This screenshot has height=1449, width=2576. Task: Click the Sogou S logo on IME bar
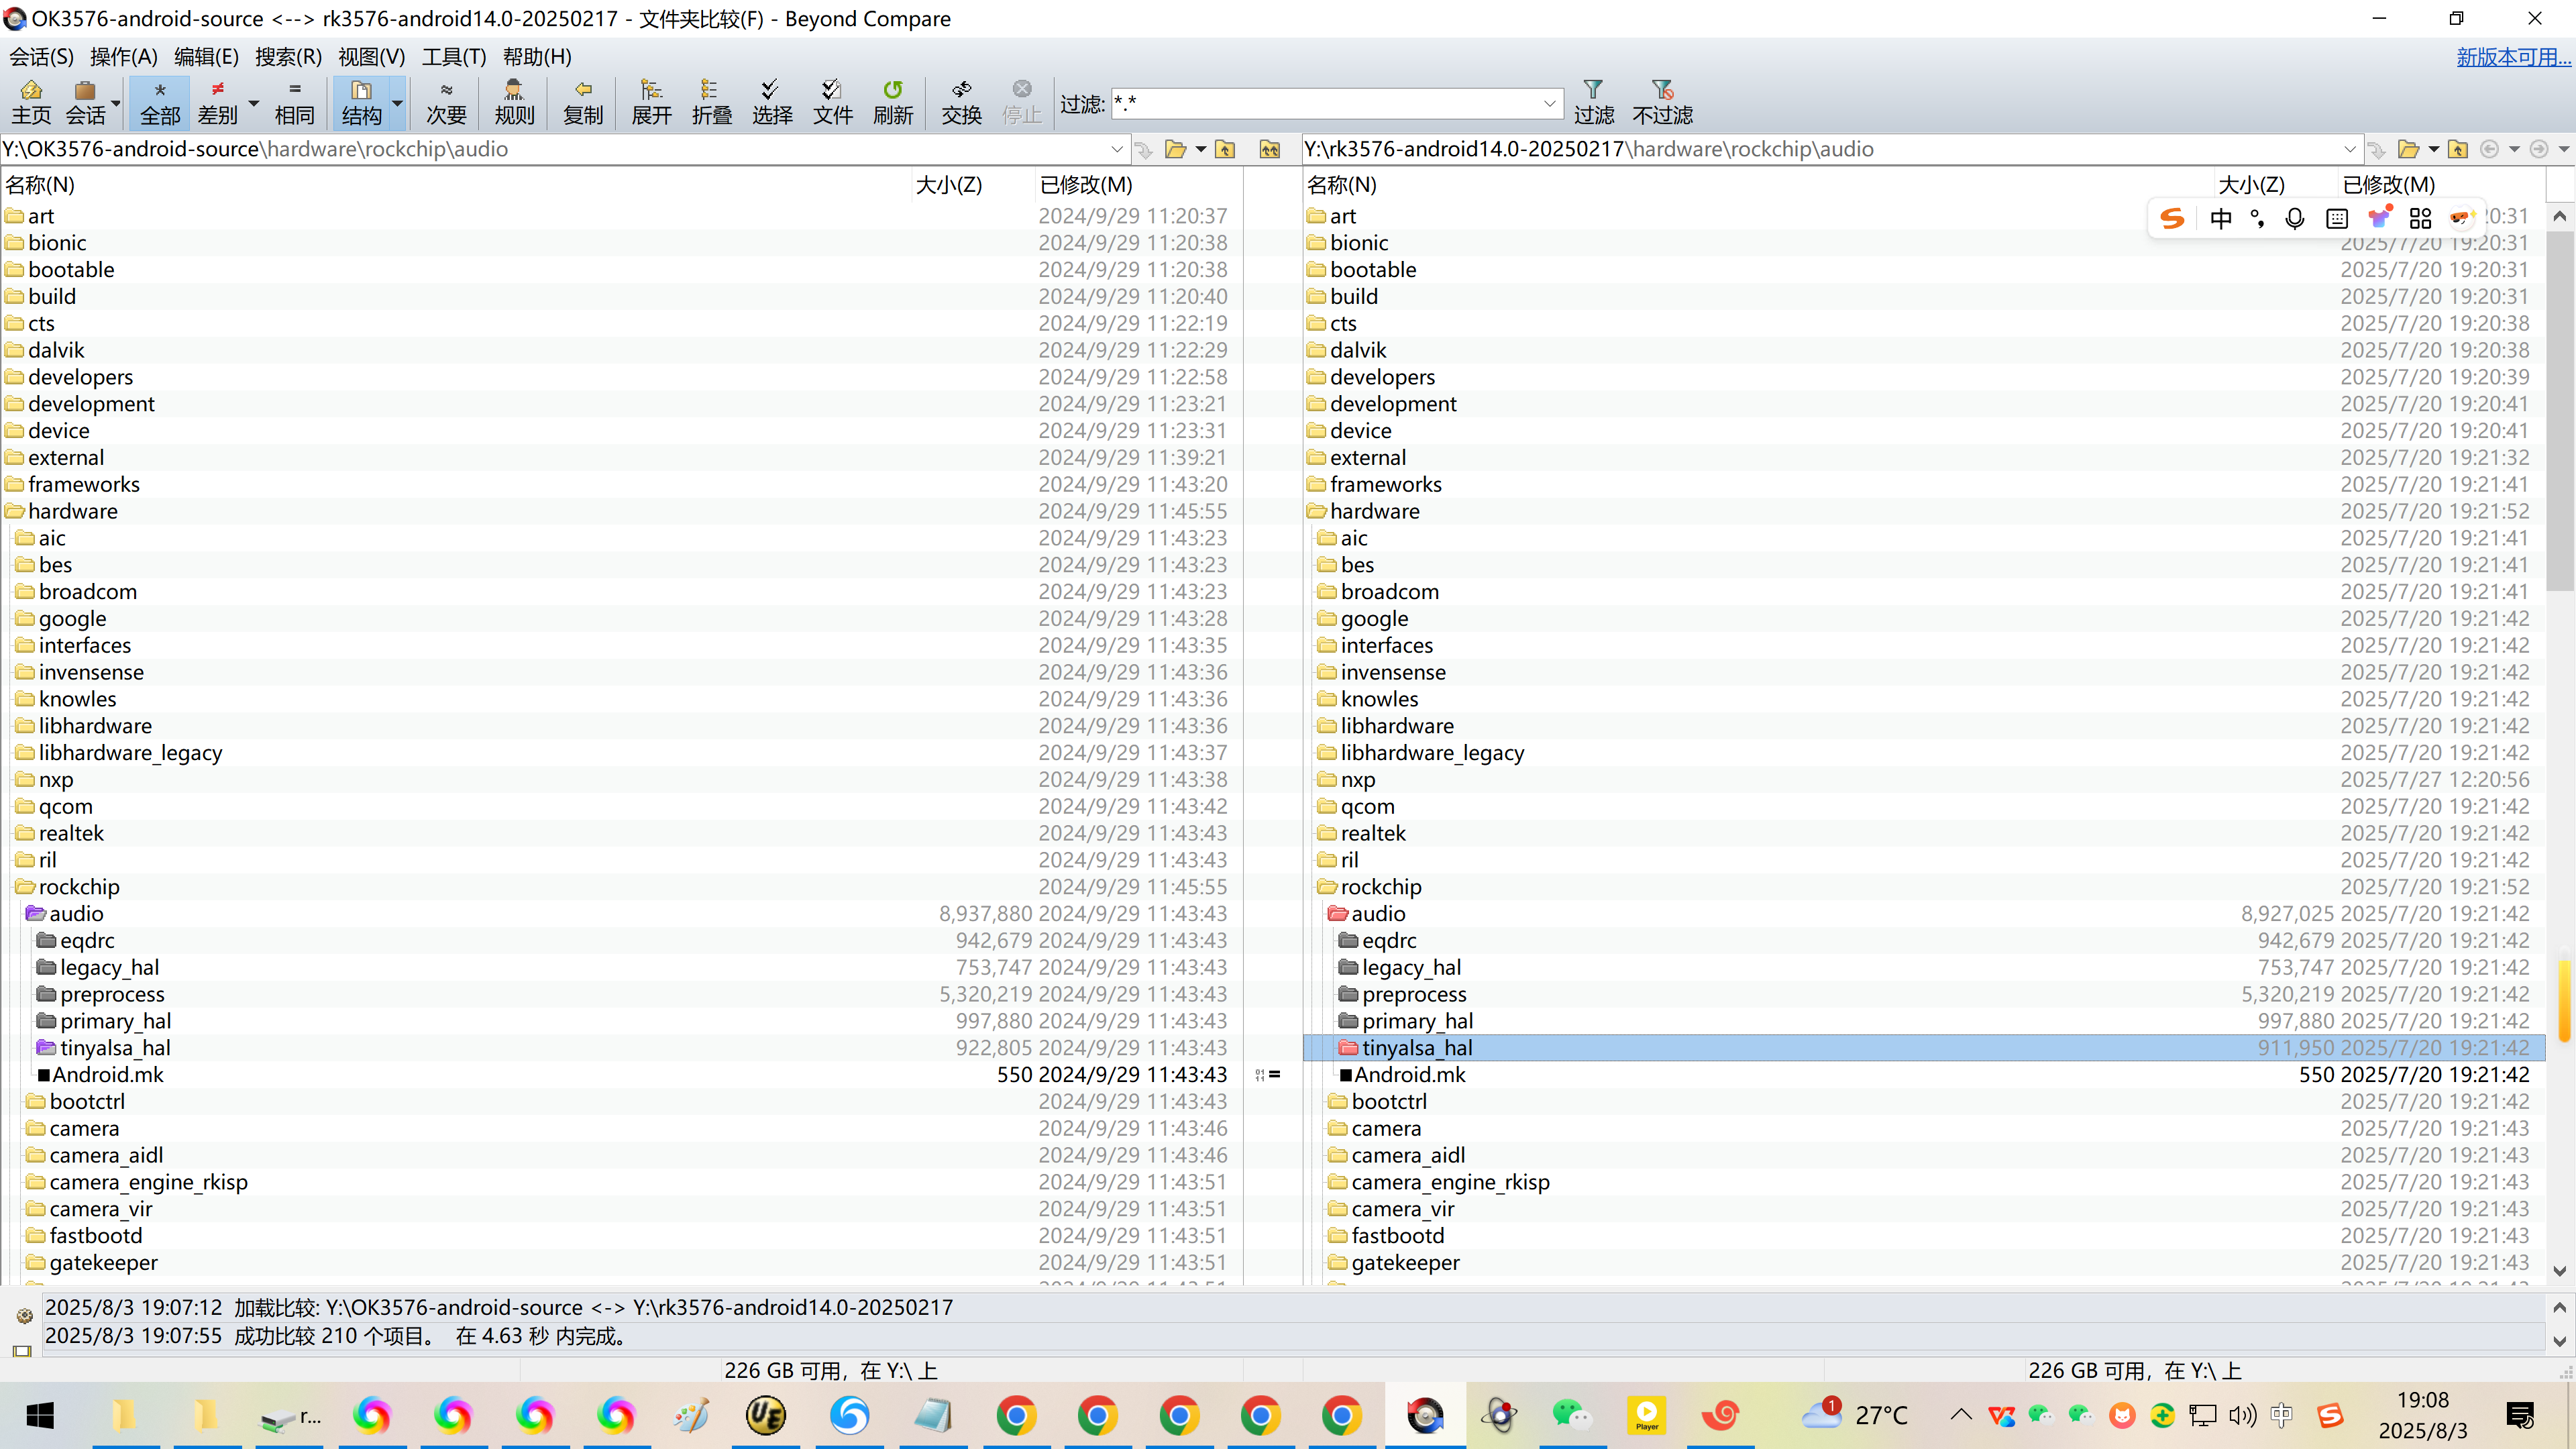click(2172, 218)
